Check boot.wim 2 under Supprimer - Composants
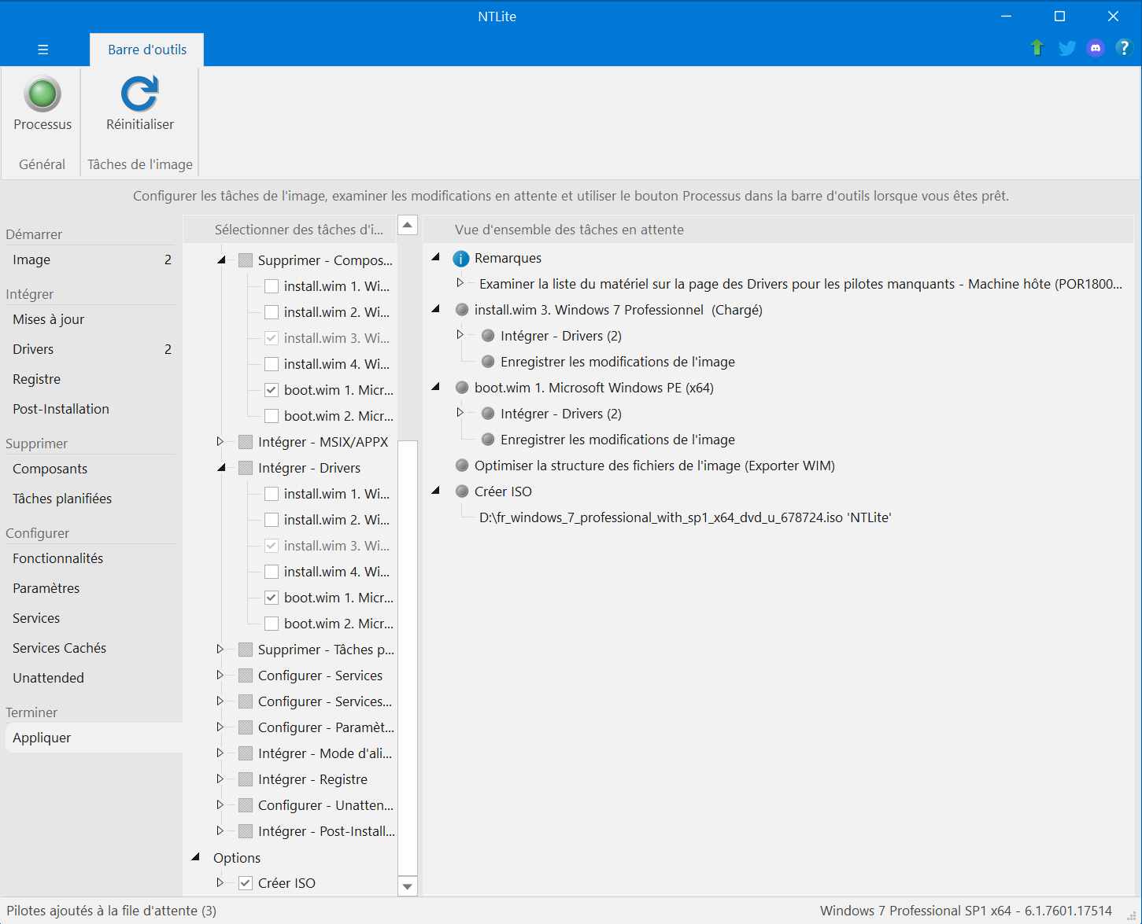Image resolution: width=1142 pixels, height=924 pixels. pos(272,416)
